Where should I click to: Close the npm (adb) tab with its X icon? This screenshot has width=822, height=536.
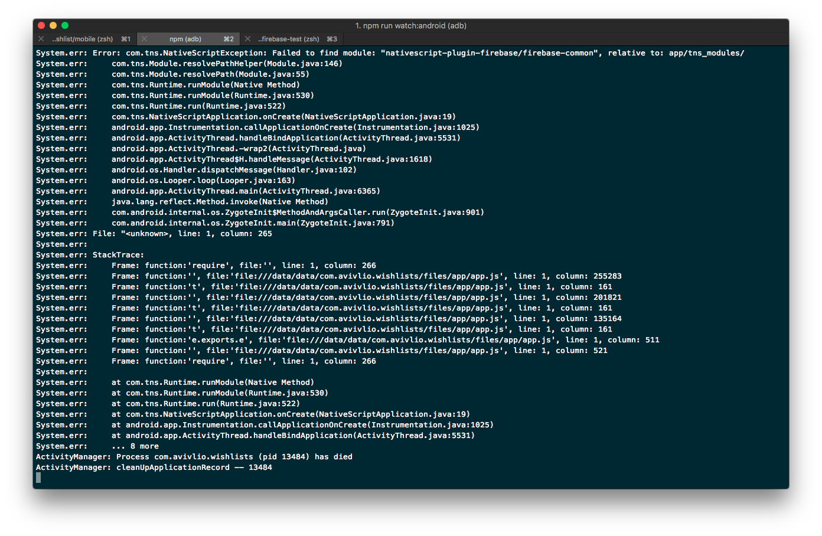(x=144, y=39)
